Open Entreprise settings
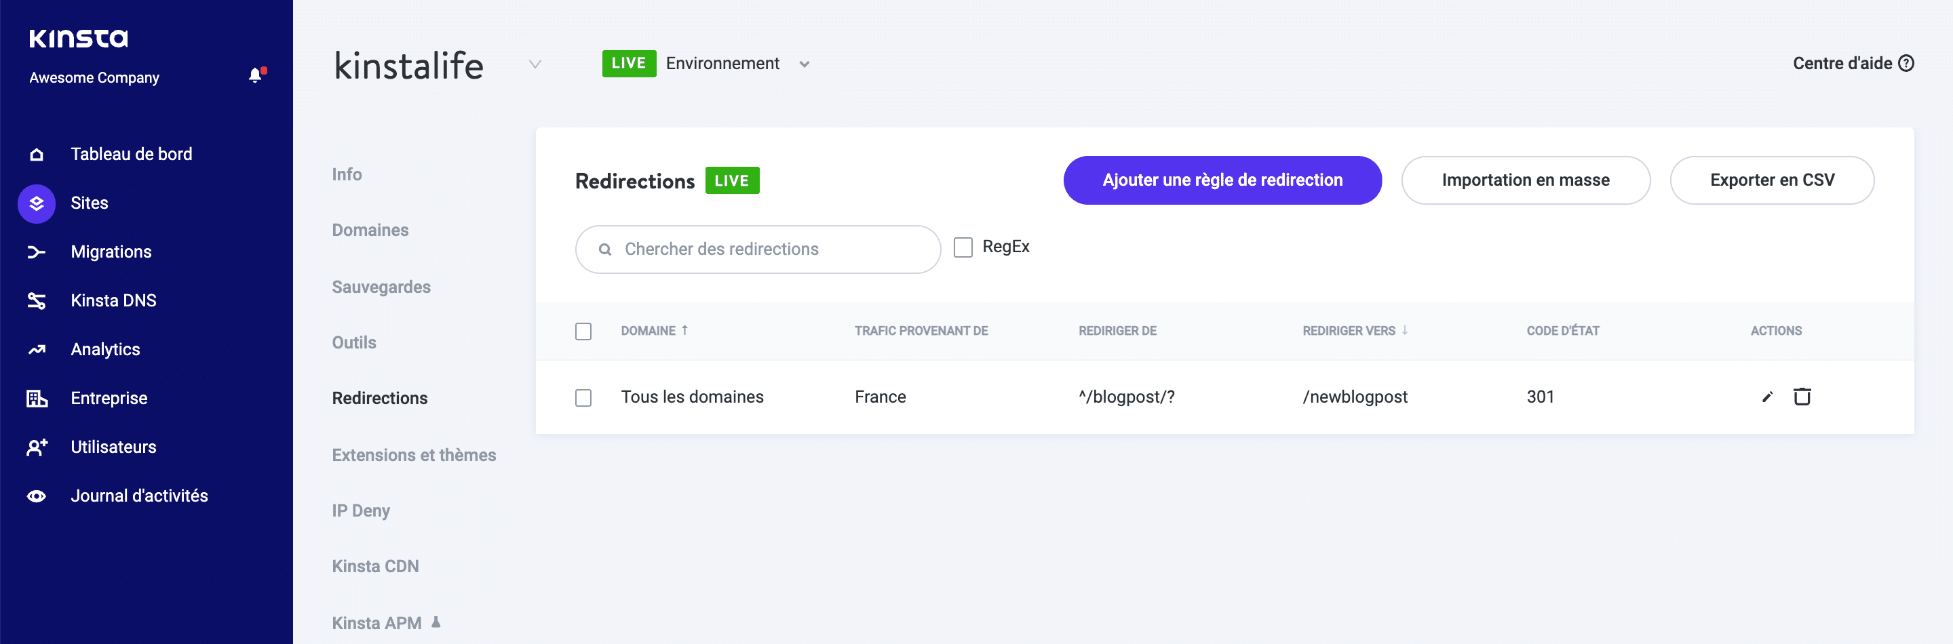Viewport: 1953px width, 644px height. pos(109,399)
